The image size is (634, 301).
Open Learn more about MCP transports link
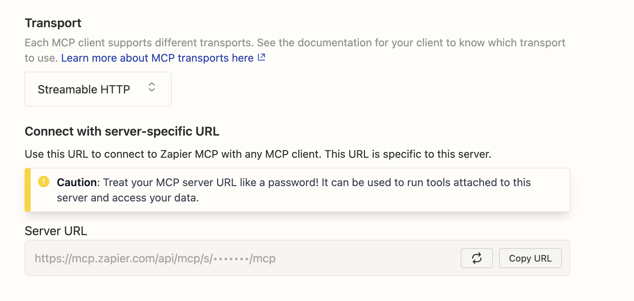[157, 58]
